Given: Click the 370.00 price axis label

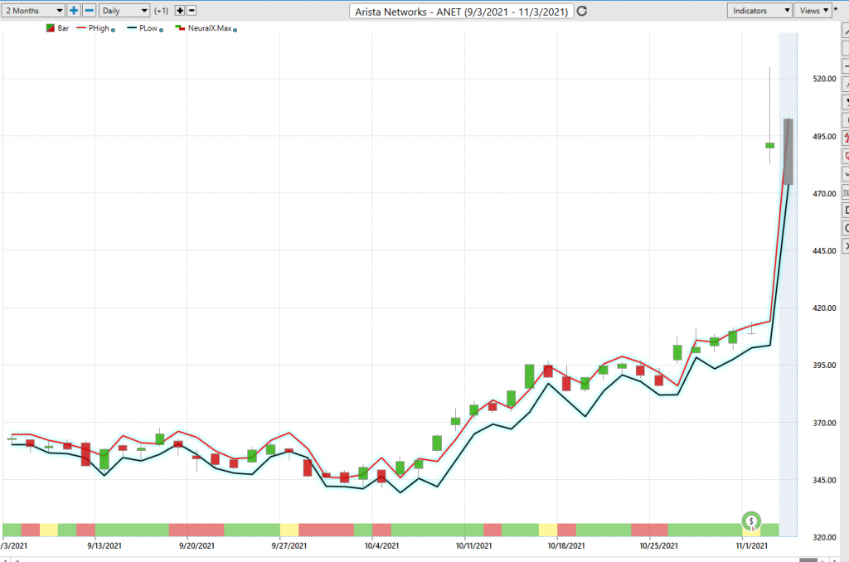Looking at the screenshot, I should coord(824,423).
